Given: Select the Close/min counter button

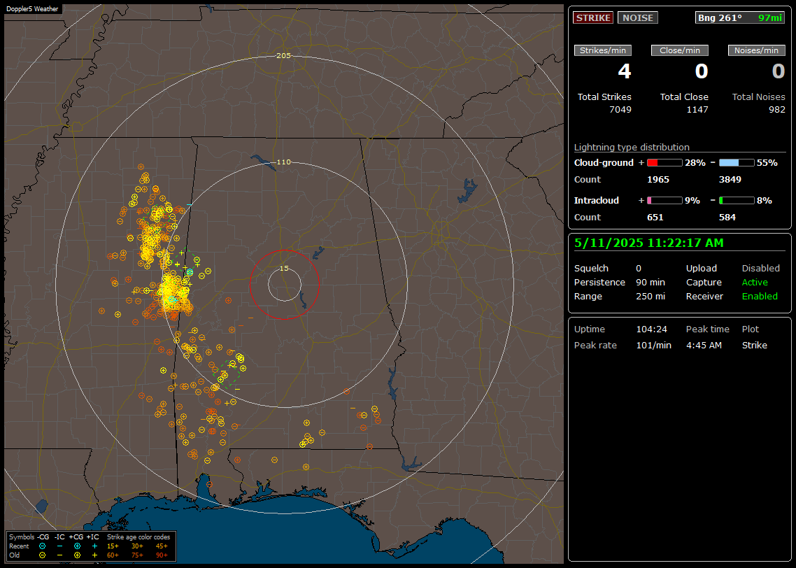Looking at the screenshot, I should click(x=680, y=50).
